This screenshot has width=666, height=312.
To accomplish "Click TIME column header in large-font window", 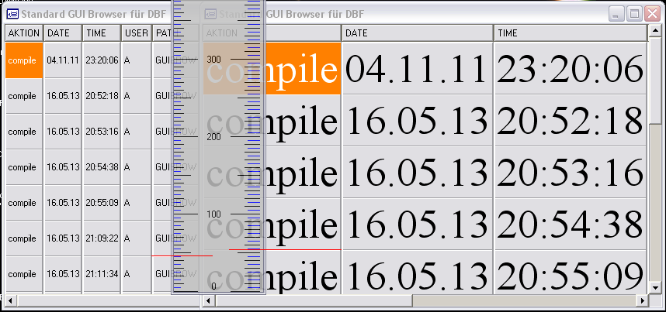I will click(570, 33).
